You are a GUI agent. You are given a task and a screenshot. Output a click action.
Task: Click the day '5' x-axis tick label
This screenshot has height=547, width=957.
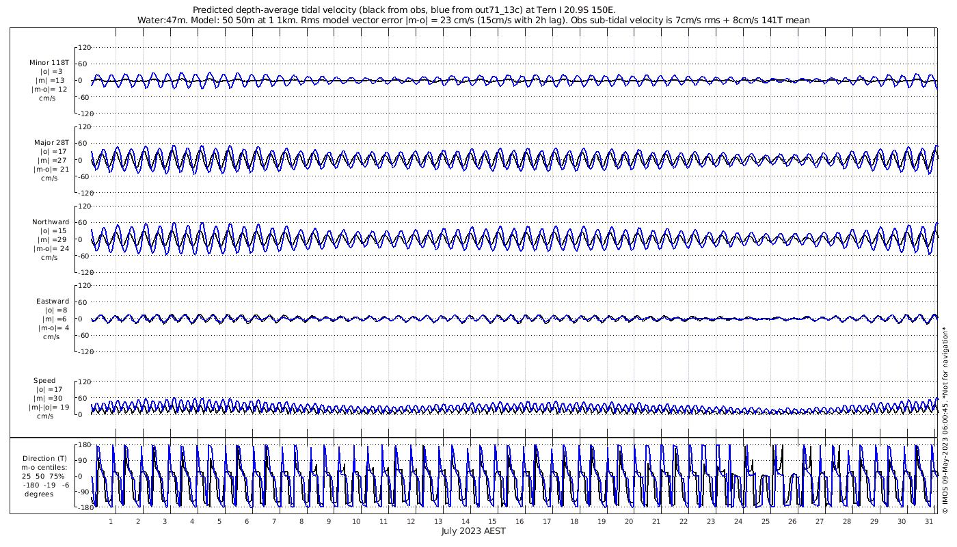pyautogui.click(x=219, y=520)
